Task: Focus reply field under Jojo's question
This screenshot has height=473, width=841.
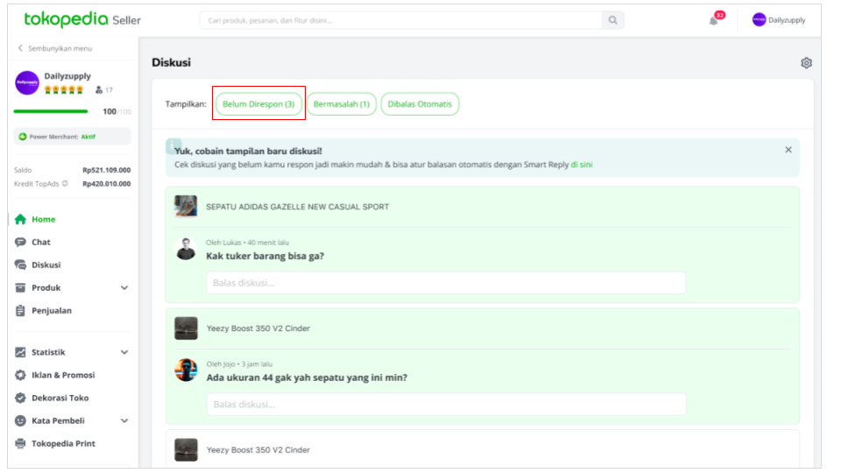Action: (x=446, y=405)
